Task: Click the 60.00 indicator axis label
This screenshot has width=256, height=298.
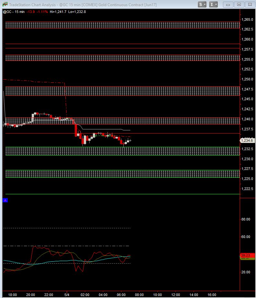Action: (246, 237)
